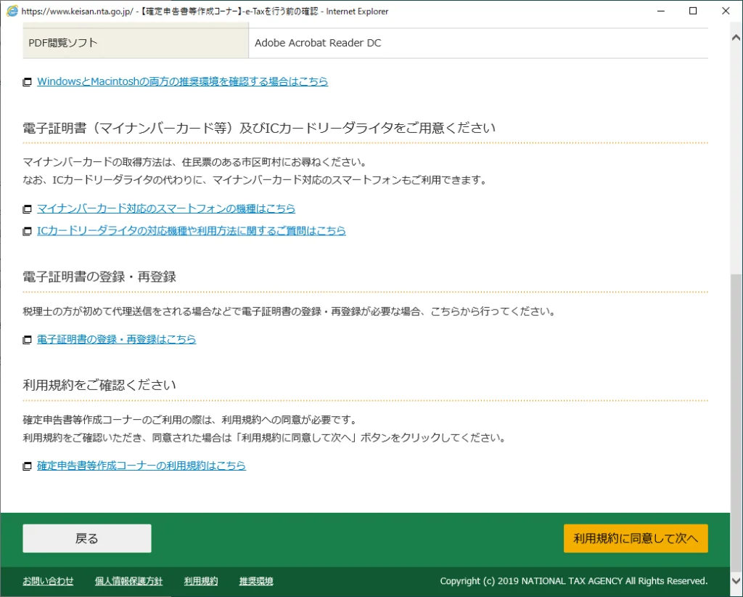Open マイナンバーカード対応のスマートフォンの機種はこちら link
This screenshot has width=743, height=597.
166,208
